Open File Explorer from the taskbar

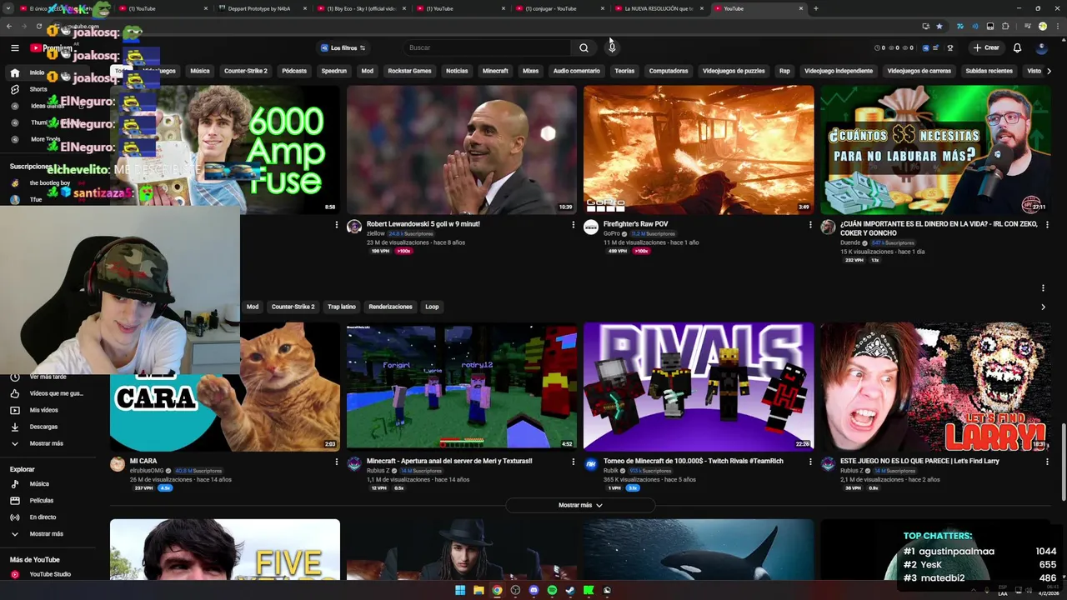click(478, 590)
